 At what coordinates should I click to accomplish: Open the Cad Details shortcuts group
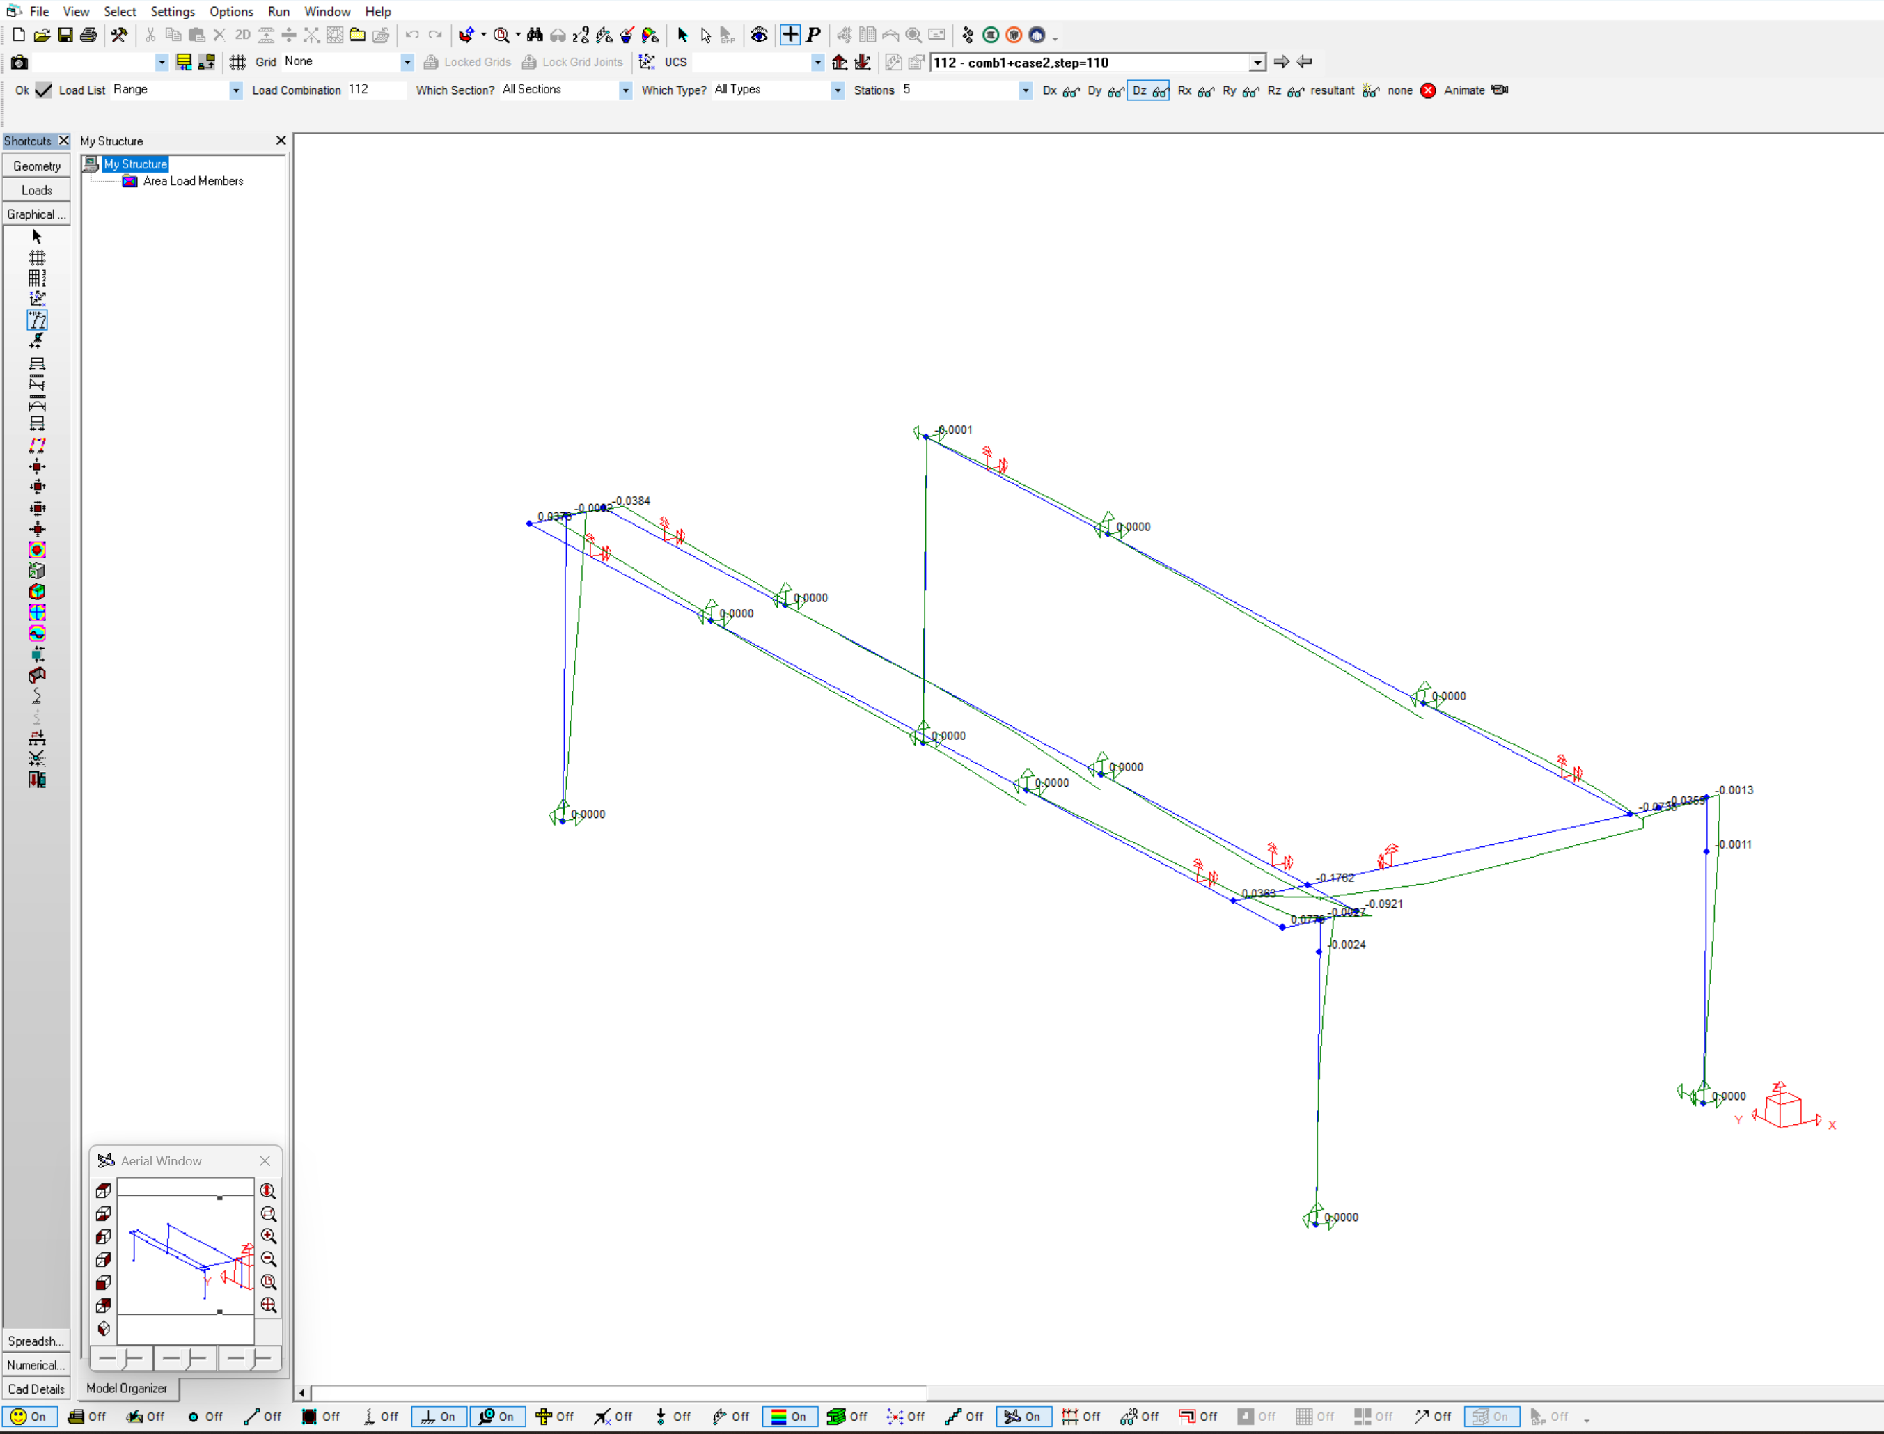click(37, 1389)
